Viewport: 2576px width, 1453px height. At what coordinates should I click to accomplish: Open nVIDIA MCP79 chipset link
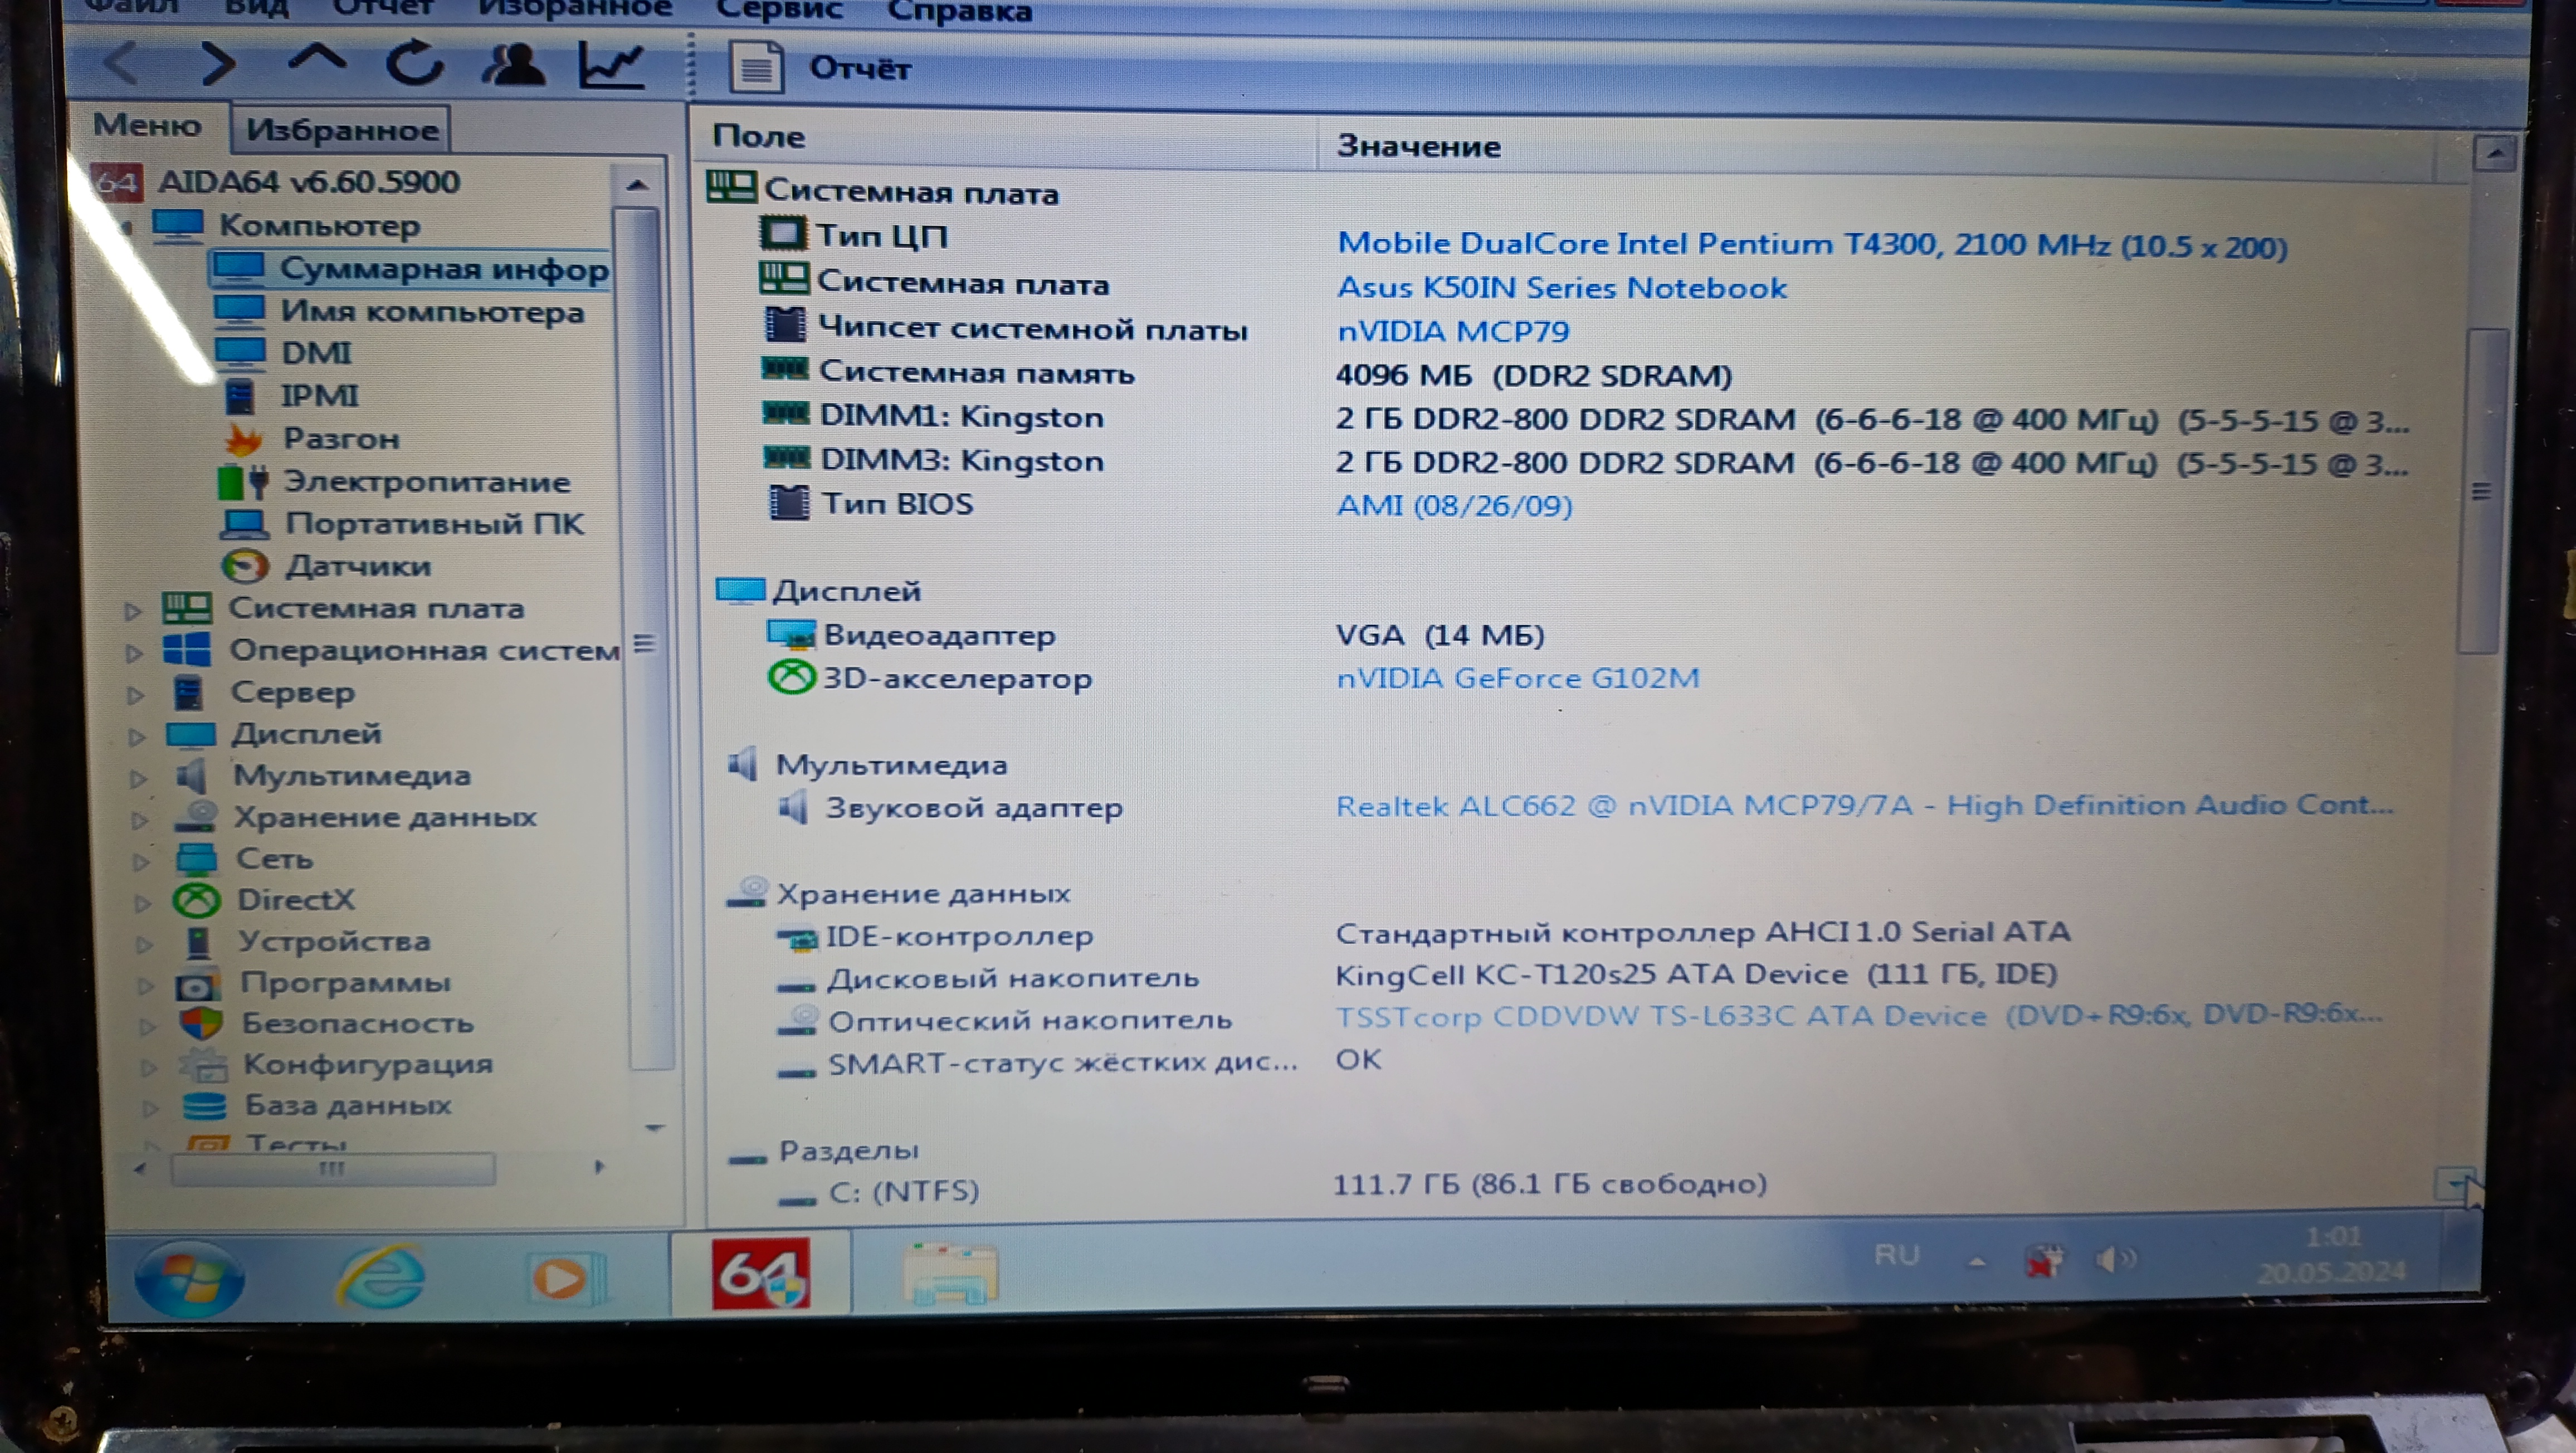(x=1453, y=331)
